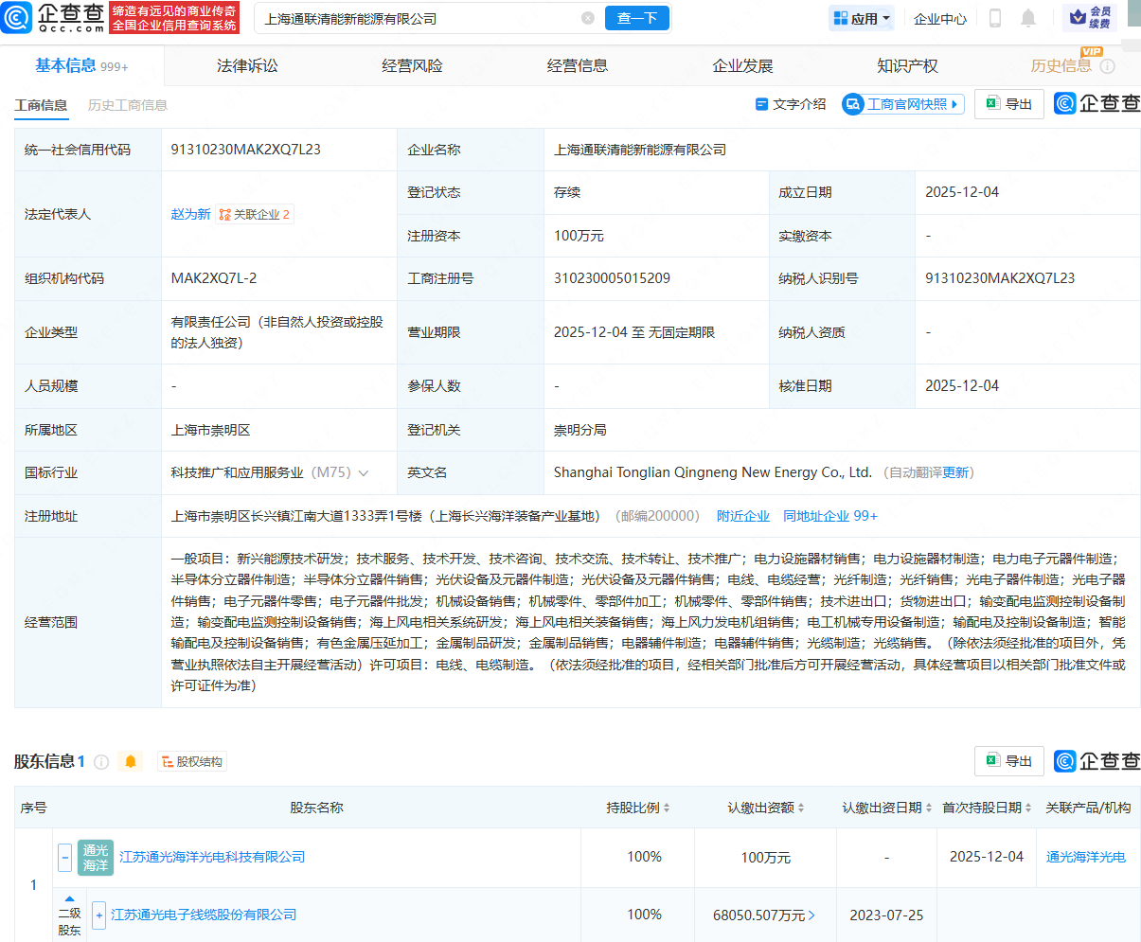Switch to the 历史工商信息 sub-tab

coord(128,105)
